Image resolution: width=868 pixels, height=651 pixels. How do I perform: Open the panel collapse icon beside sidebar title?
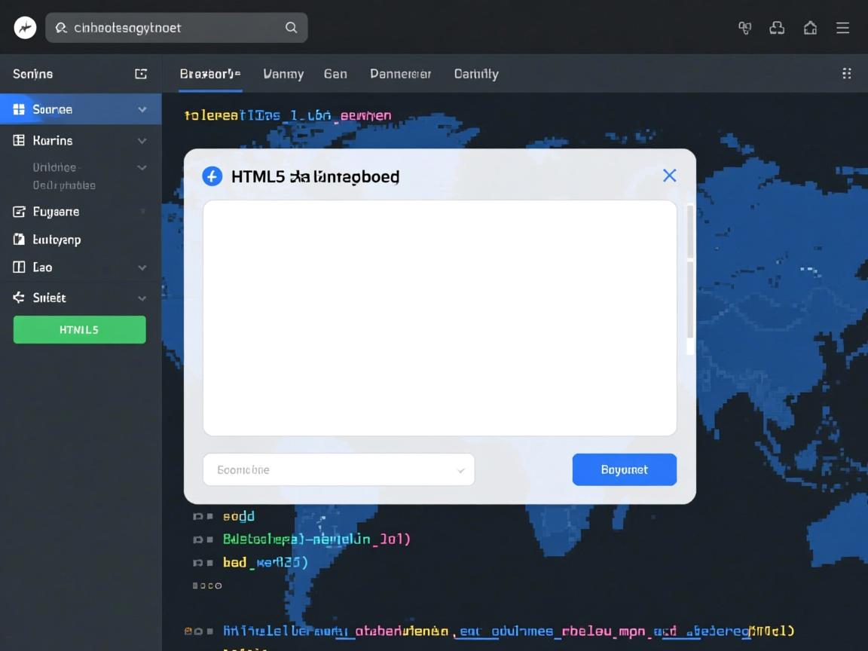point(141,73)
